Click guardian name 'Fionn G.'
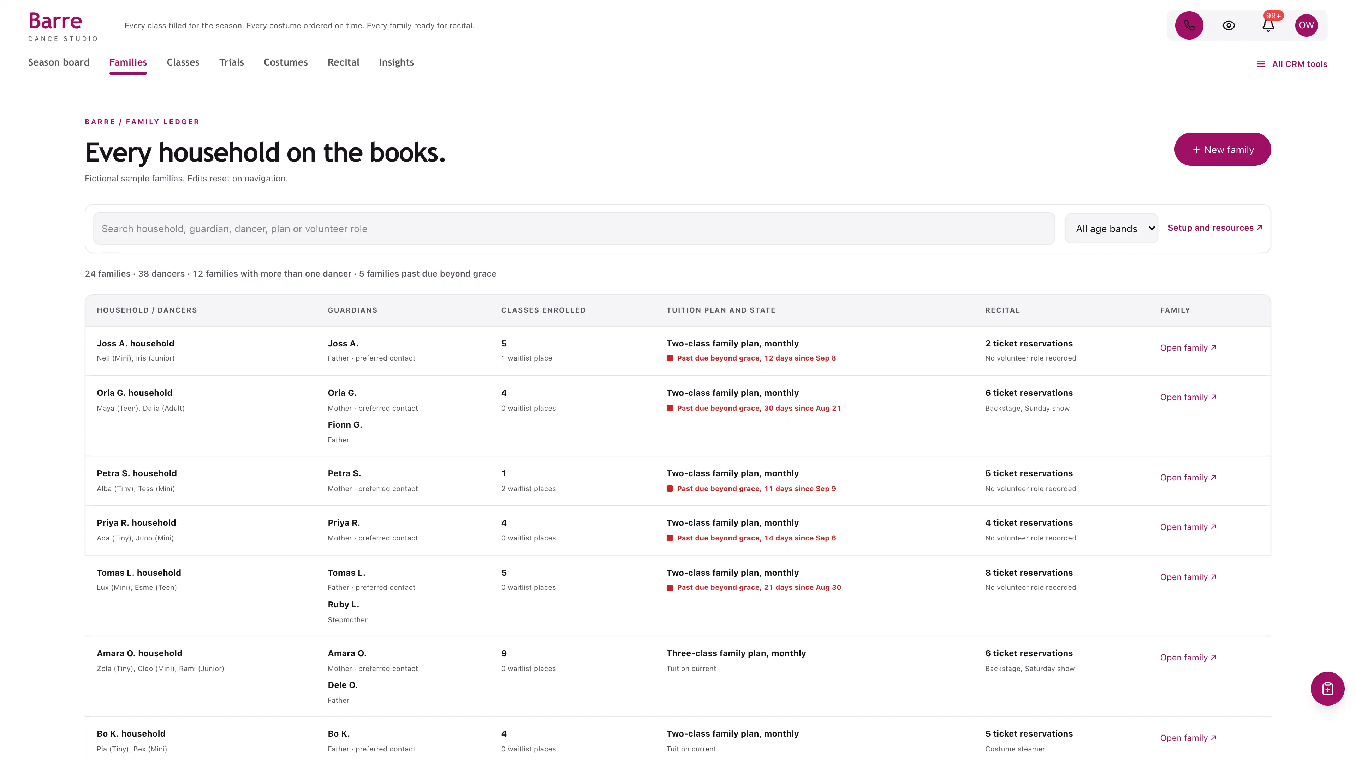This screenshot has width=1356, height=762. click(x=345, y=424)
